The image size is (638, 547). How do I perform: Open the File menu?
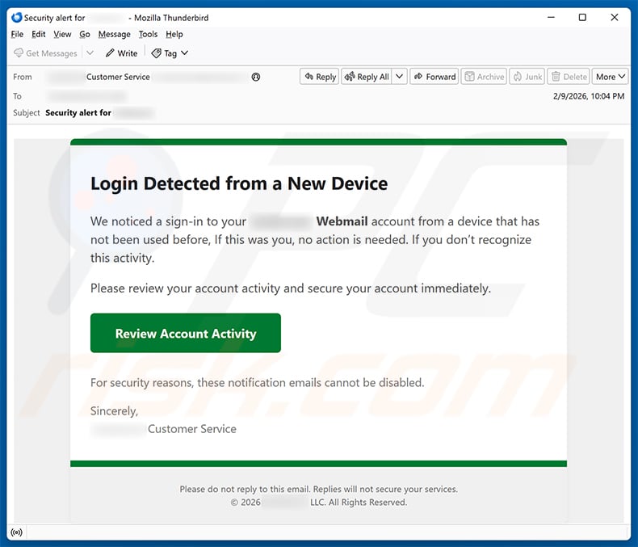(17, 34)
